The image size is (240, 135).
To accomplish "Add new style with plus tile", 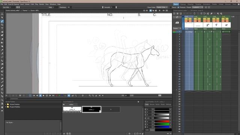I will pos(111,109).
